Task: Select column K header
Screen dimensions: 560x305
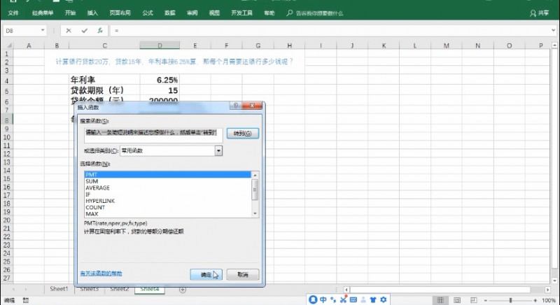Action: click(384, 45)
